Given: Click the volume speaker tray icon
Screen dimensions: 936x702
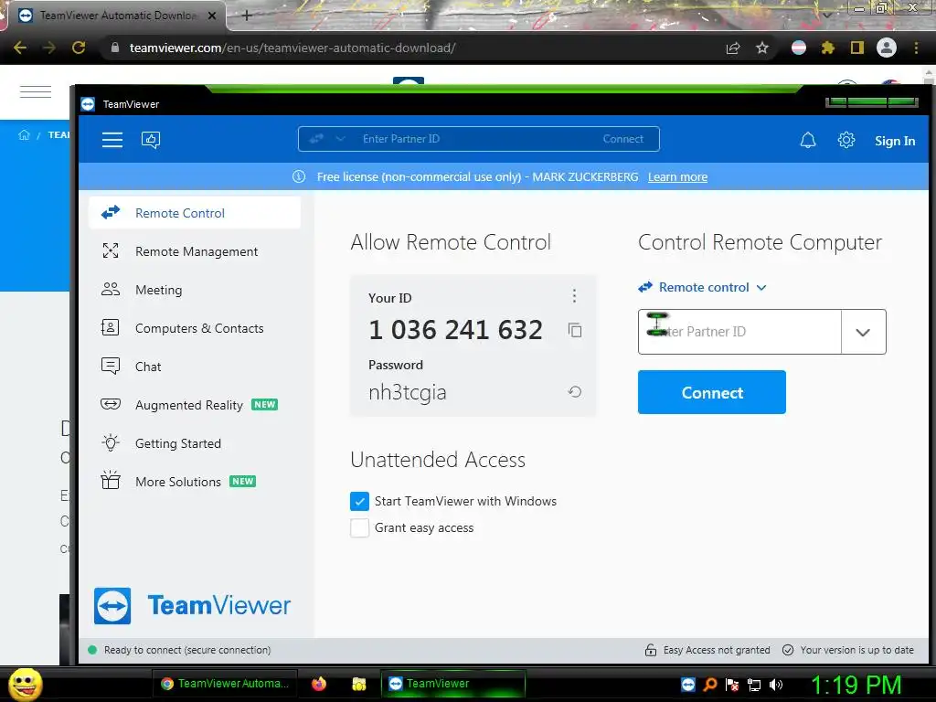Looking at the screenshot, I should (x=776, y=685).
